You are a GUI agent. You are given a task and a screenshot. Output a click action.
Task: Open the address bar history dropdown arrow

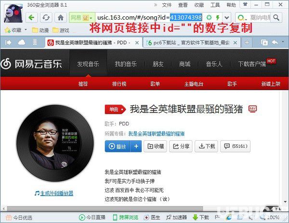click(x=226, y=18)
